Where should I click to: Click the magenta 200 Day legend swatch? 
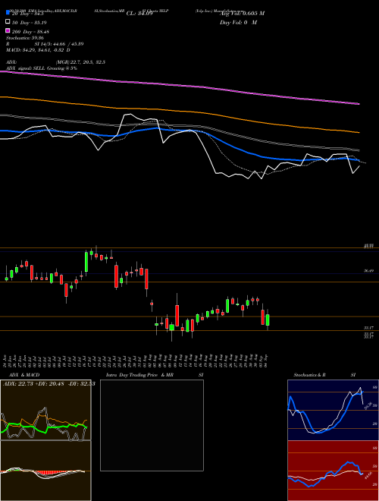8,30
